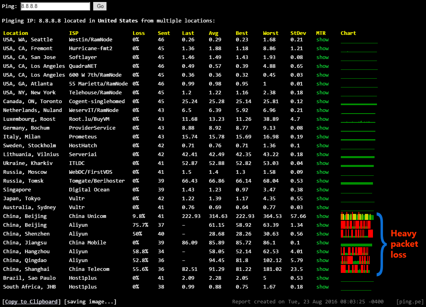Image resolution: width=426 pixels, height=307 pixels.
Task: Click the Beijing China Unicom latency chart
Action: tap(357, 216)
